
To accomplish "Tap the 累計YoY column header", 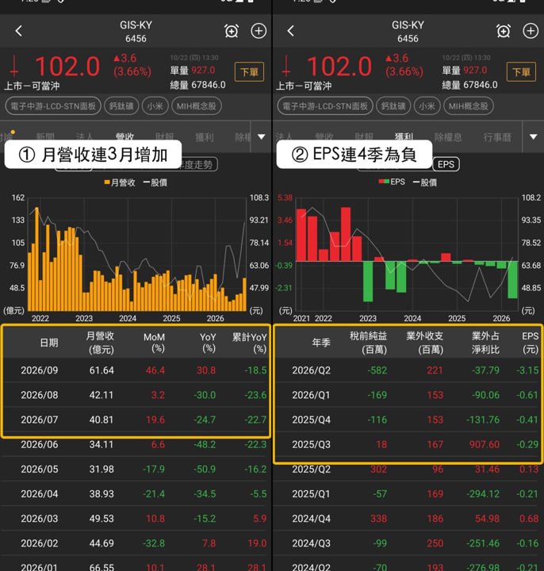I will coord(250,343).
